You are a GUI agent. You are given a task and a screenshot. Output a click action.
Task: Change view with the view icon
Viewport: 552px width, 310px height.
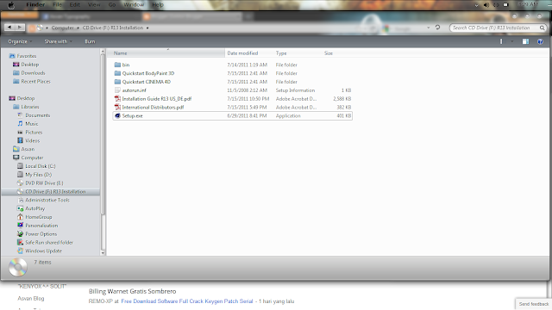[x=501, y=41]
